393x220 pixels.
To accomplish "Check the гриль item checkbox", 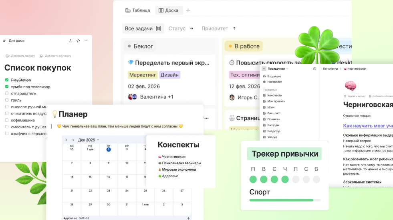I will pyautogui.click(x=7, y=100).
